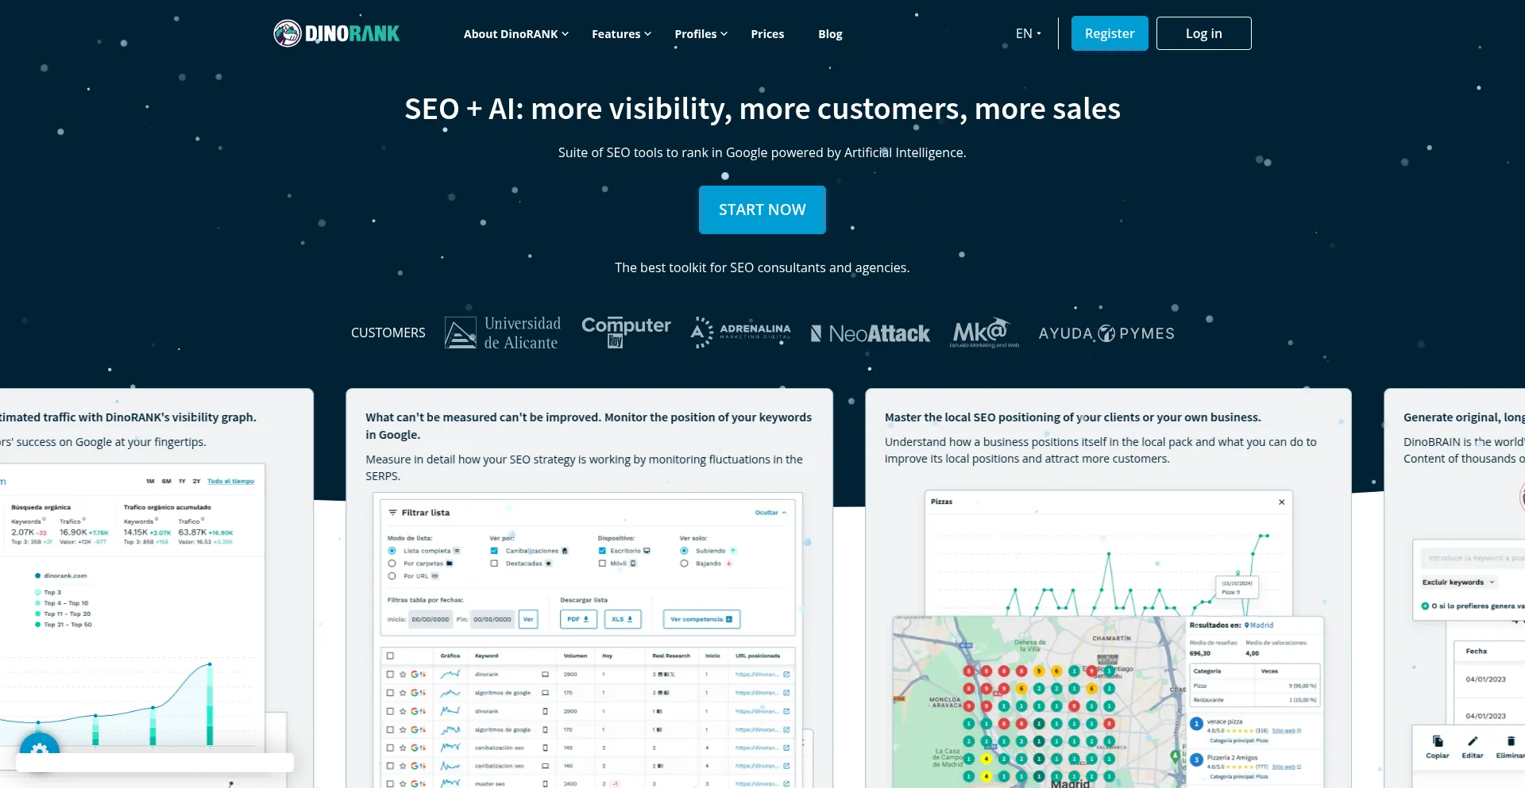1525x788 pixels.
Task: Select the Por carpetas radio option
Action: (x=392, y=563)
